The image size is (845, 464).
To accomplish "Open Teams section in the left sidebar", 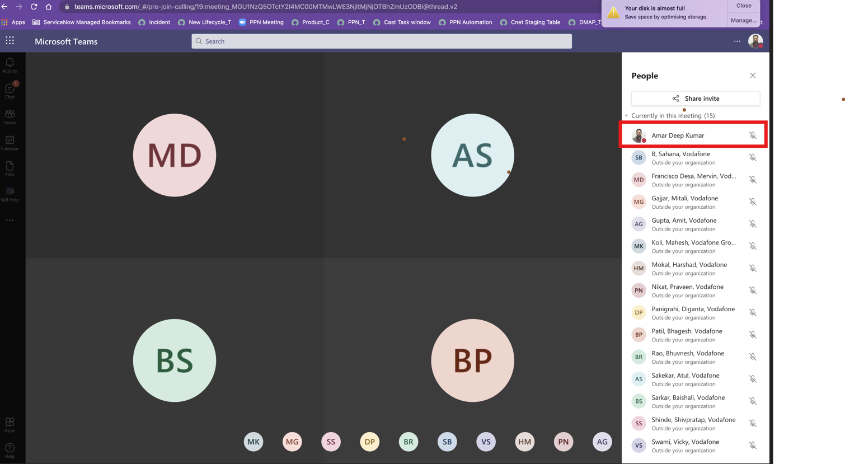I will tap(10, 117).
